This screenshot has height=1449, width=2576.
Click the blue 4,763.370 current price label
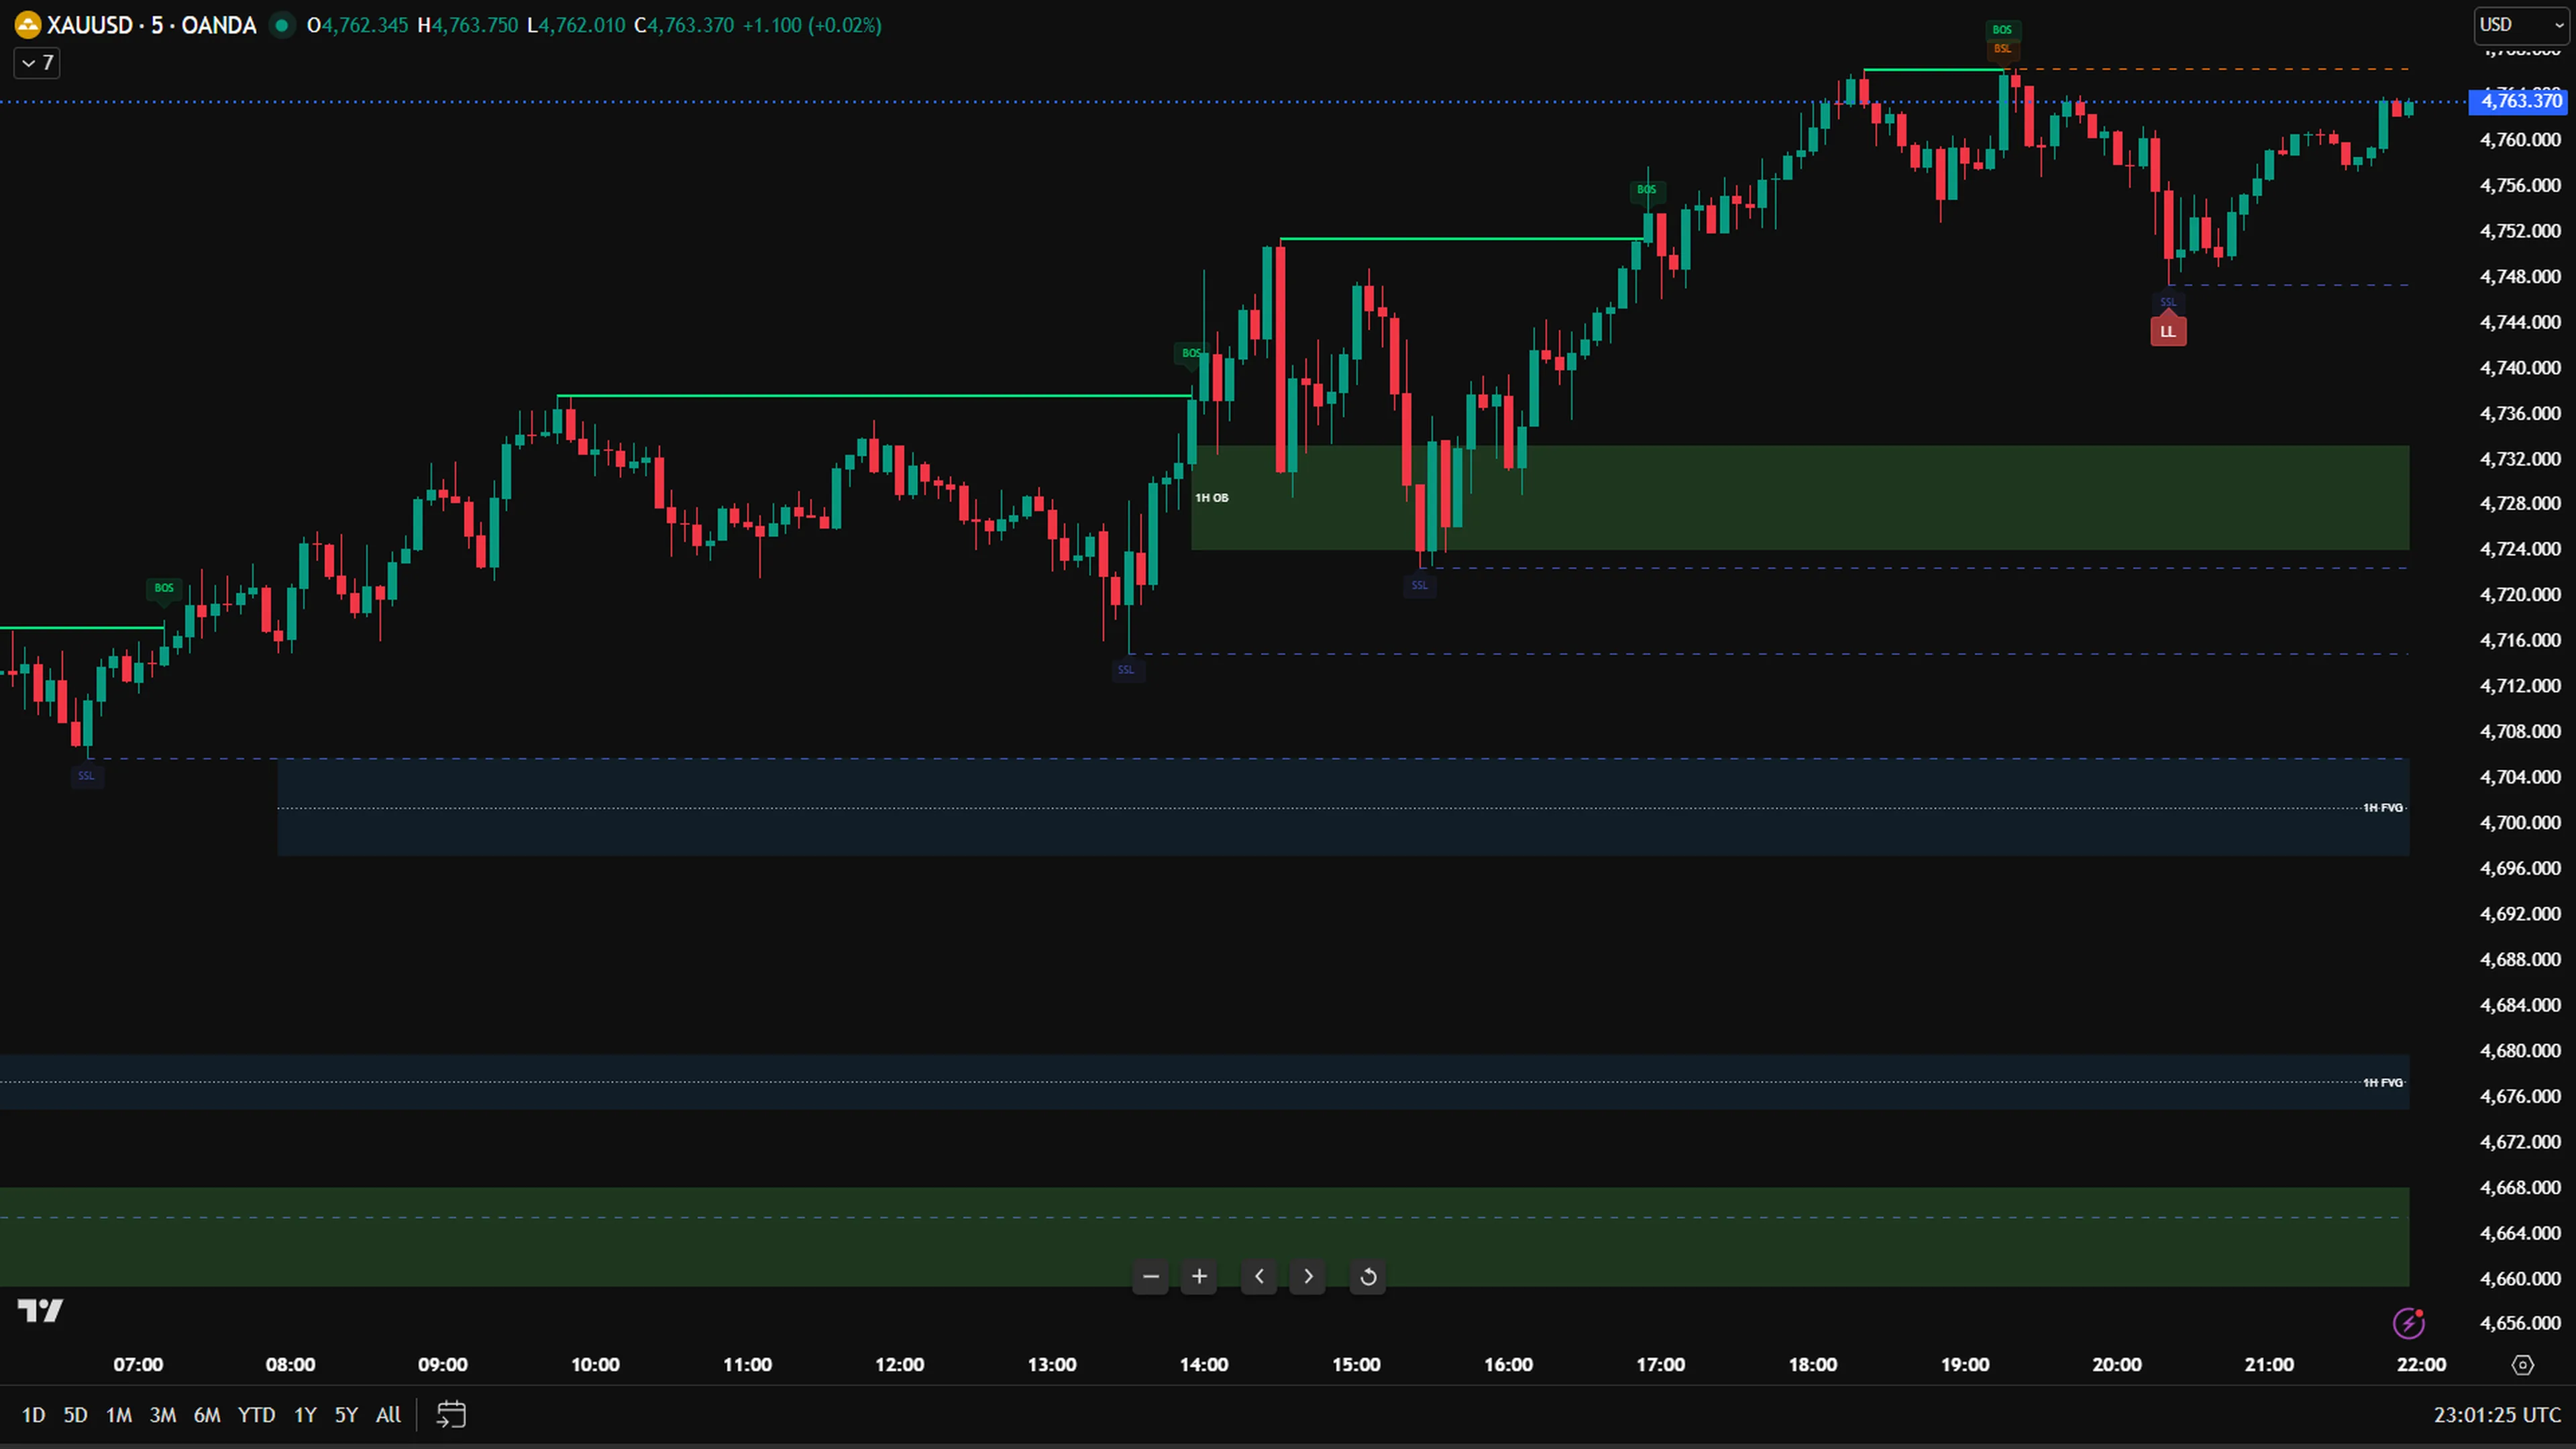(2518, 101)
